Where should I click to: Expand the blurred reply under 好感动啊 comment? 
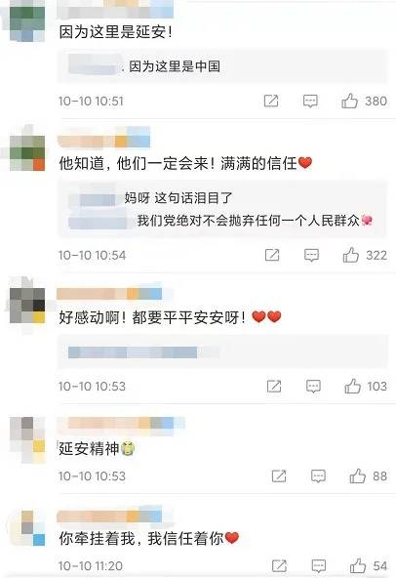tap(222, 352)
